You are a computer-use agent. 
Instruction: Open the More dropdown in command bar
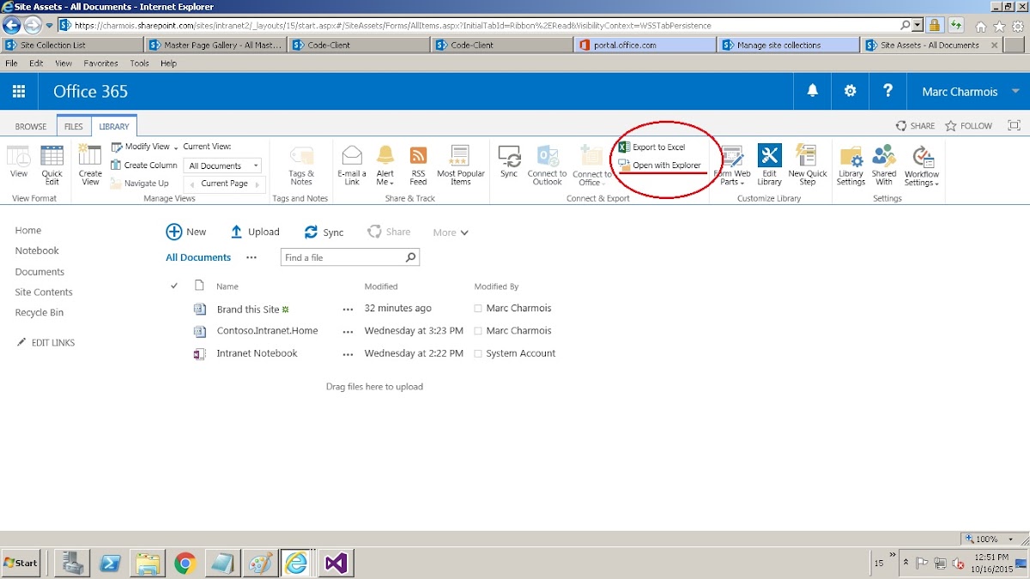[x=451, y=232]
